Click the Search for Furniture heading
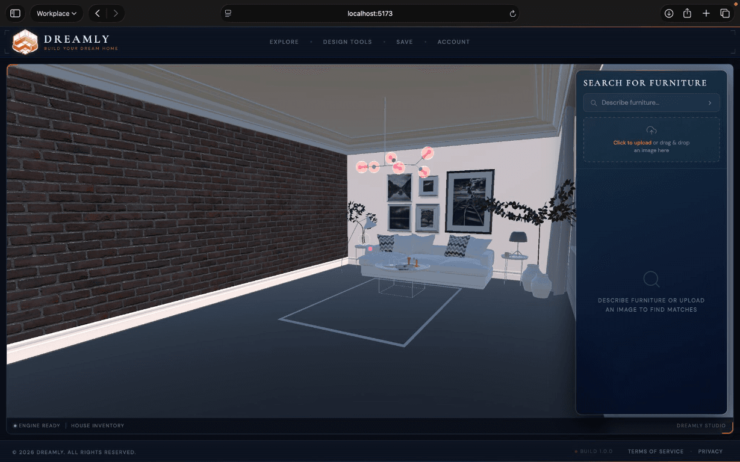This screenshot has width=740, height=462. (645, 83)
